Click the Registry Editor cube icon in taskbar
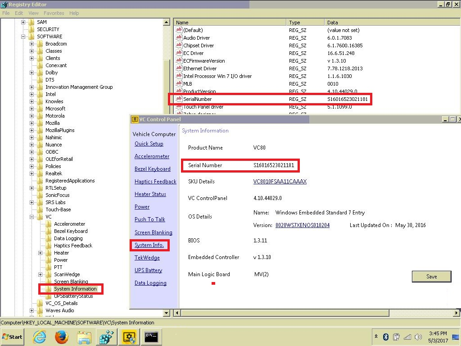The width and height of the screenshot is (461, 346). 106,337
